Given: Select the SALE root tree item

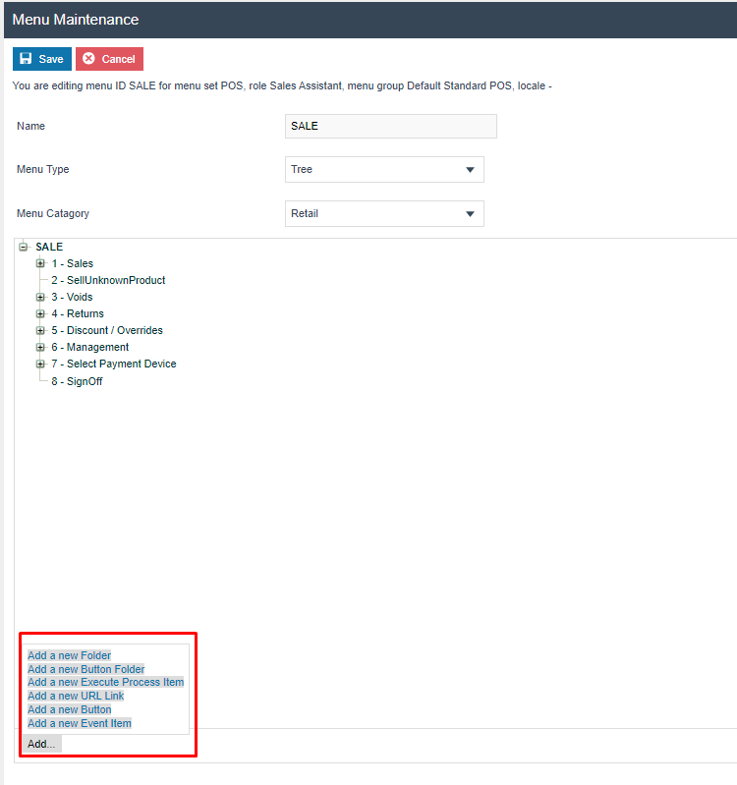Looking at the screenshot, I should [x=49, y=247].
